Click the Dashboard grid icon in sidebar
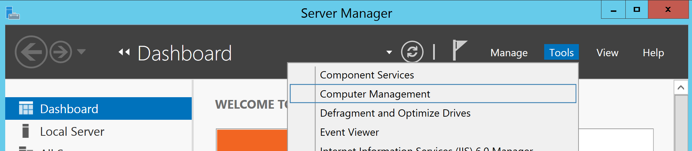This screenshot has height=151, width=692. [x=26, y=108]
